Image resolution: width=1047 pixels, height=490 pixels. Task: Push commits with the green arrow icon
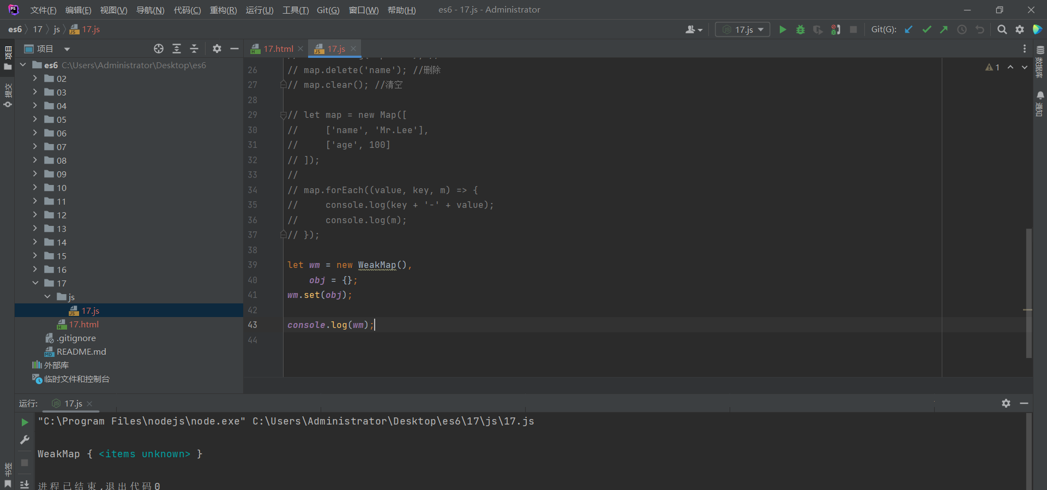pos(944,29)
